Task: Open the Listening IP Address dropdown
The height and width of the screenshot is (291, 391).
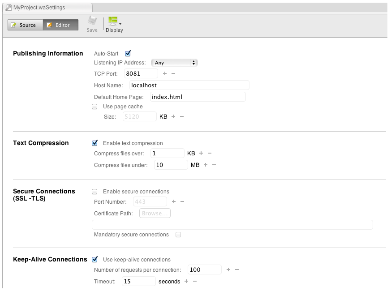Action: 174,63
